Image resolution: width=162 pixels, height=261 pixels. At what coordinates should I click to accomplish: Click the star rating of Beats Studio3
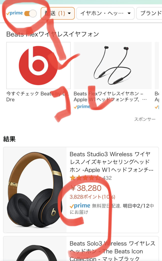[x=85, y=178]
